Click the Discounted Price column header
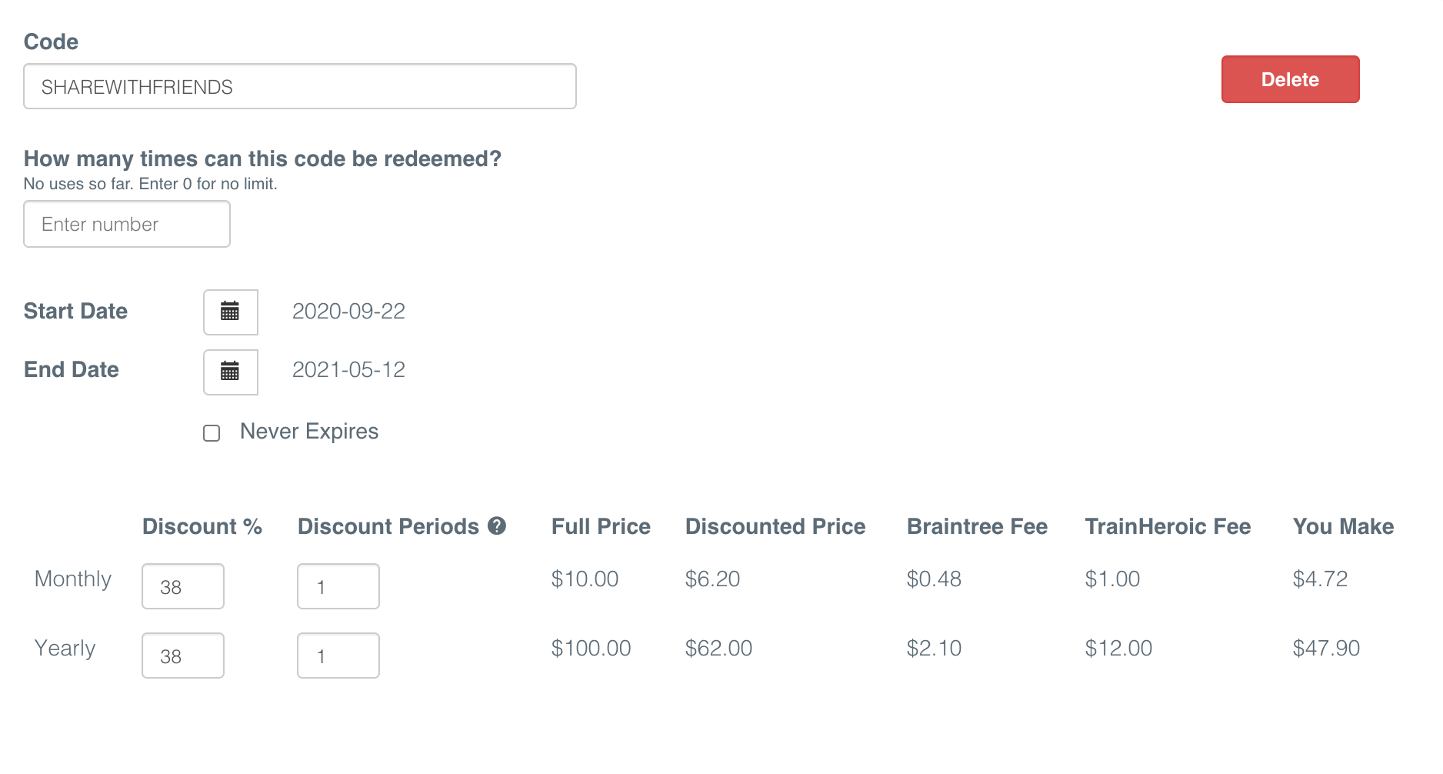The image size is (1443, 774). click(775, 526)
